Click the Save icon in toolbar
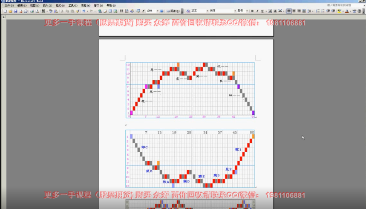This screenshot has height=209, width=366. coord(15,11)
